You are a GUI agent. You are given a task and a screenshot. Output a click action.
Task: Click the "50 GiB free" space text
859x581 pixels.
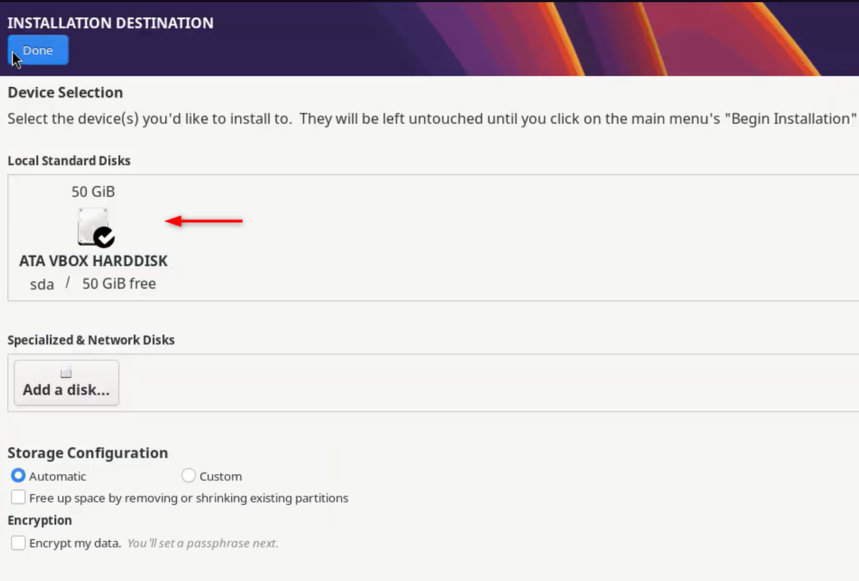119,283
